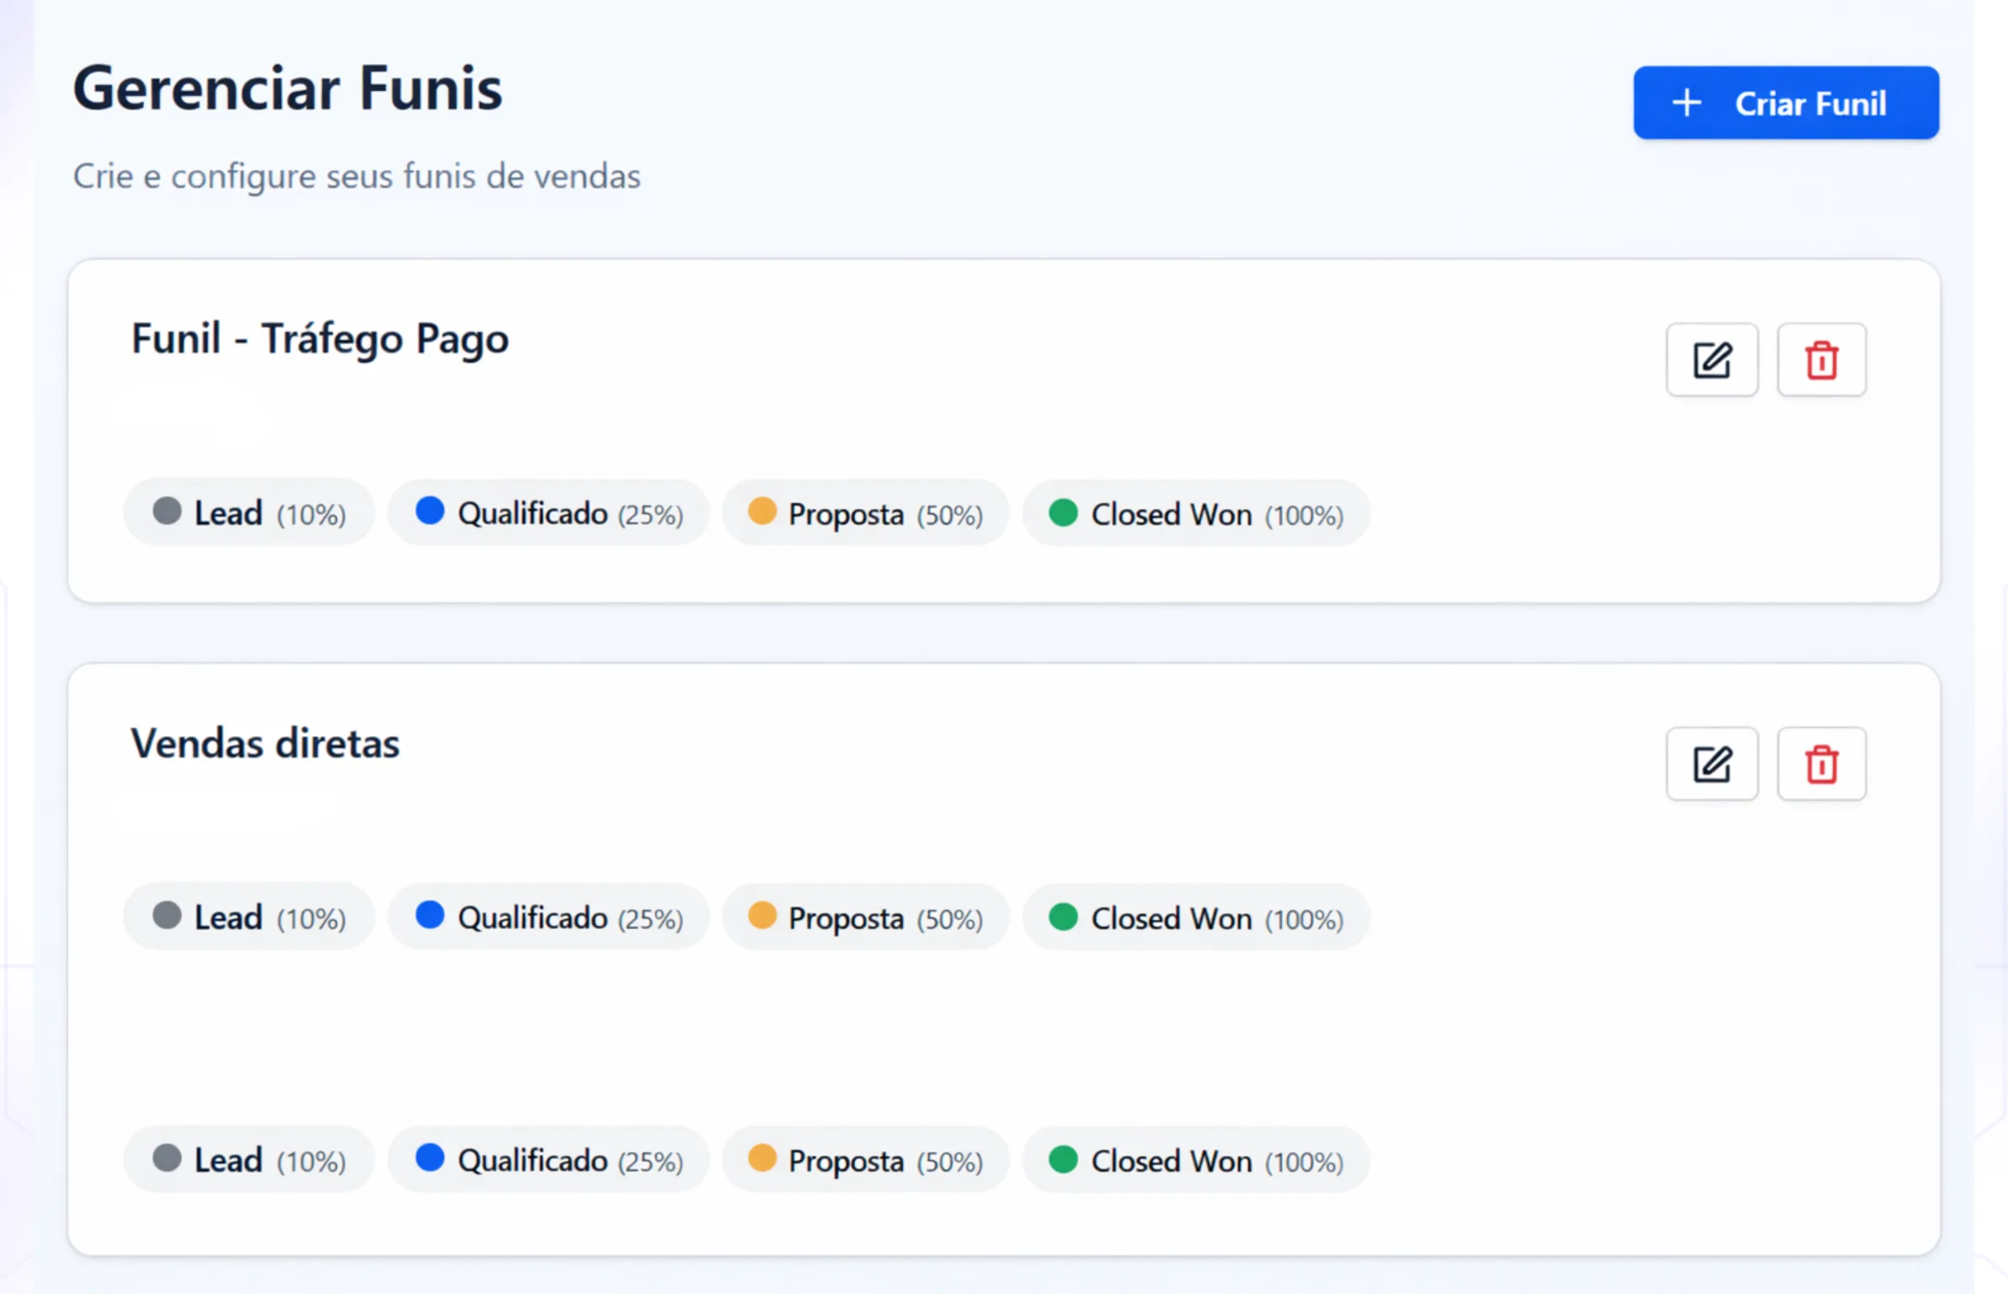This screenshot has width=2008, height=1294.
Task: Edit the Vendas diretas funnel
Action: 1712,764
